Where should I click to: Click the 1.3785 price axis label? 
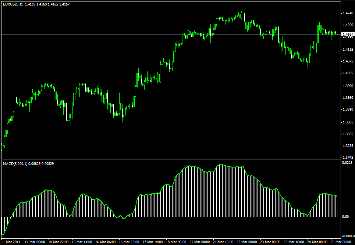(x=348, y=146)
